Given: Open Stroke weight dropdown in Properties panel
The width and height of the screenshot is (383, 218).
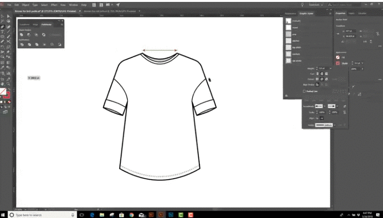Looking at the screenshot, I should (x=362, y=63).
